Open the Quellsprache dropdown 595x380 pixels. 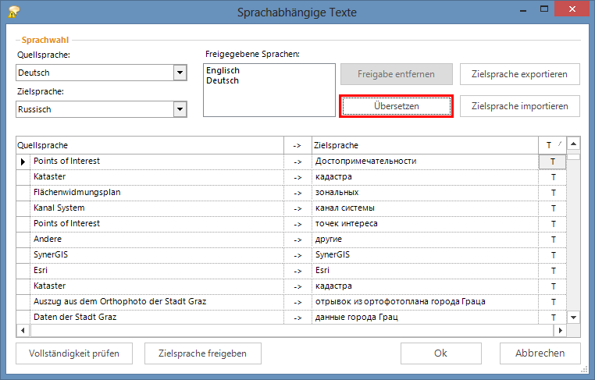pyautogui.click(x=180, y=73)
